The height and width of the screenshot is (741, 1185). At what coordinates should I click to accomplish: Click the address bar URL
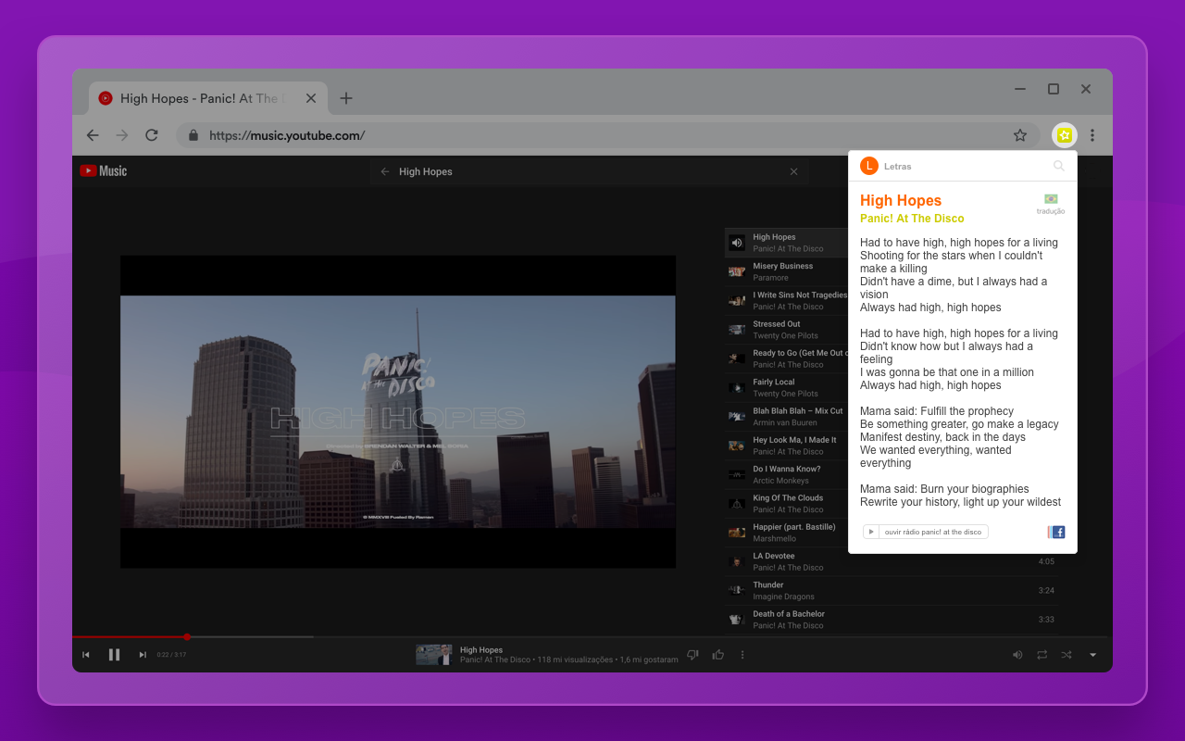coord(287,135)
